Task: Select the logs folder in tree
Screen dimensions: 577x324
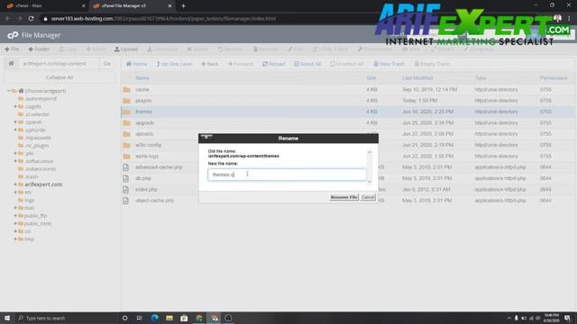Action: point(29,200)
